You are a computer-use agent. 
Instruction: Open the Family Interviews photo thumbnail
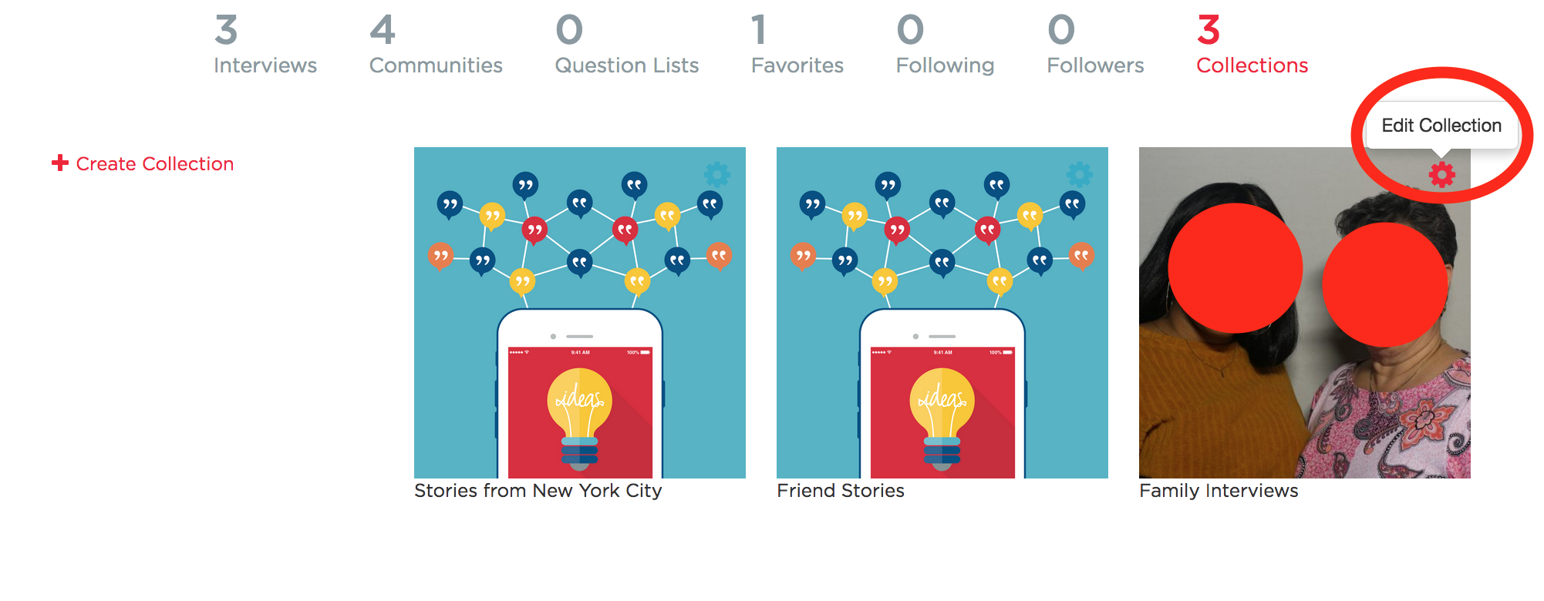coord(1305,313)
